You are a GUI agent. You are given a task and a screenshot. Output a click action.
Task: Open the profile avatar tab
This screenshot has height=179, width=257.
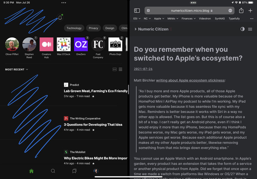click(96, 171)
